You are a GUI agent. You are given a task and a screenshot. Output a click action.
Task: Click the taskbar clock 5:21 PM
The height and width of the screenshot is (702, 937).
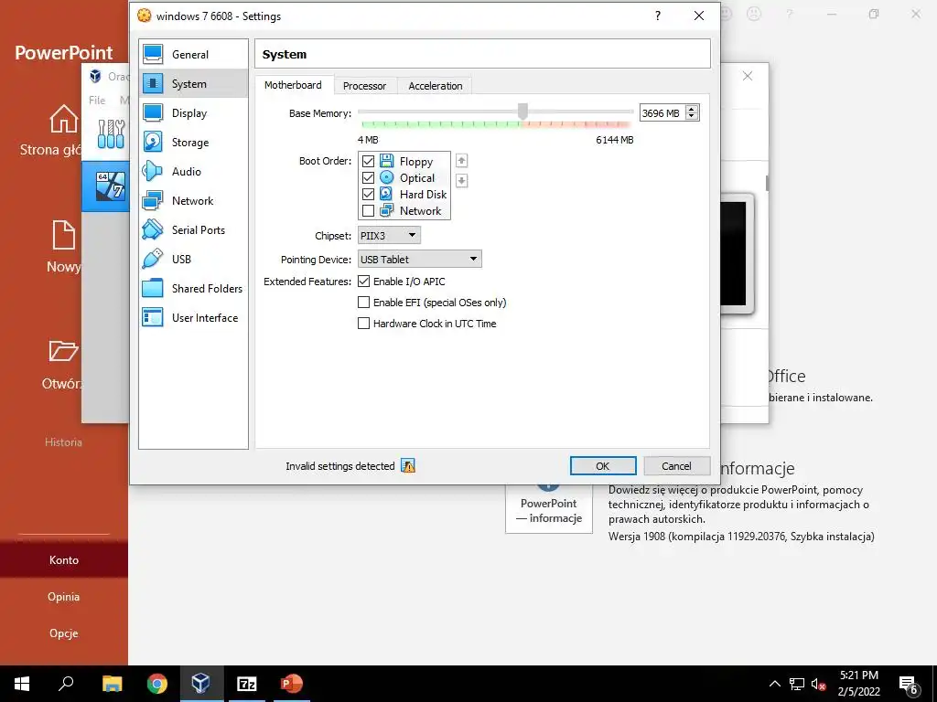point(859,684)
